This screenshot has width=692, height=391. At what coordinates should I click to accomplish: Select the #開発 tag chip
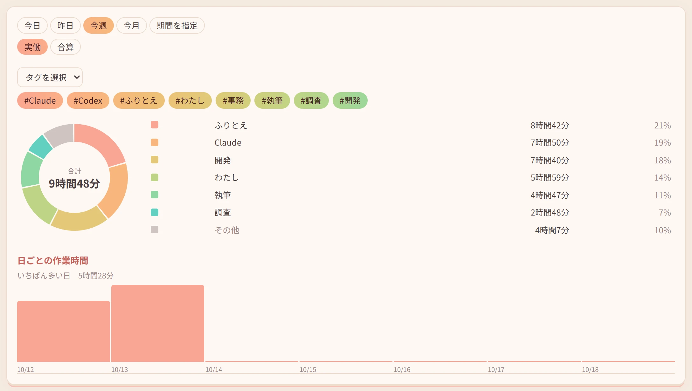(350, 100)
